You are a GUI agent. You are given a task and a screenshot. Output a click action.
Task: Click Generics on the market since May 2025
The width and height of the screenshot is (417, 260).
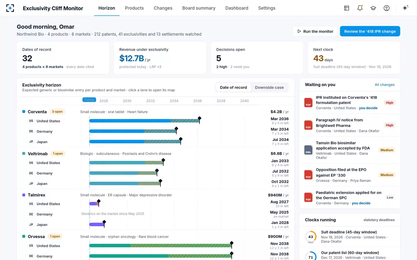pyautogui.click(x=113, y=214)
